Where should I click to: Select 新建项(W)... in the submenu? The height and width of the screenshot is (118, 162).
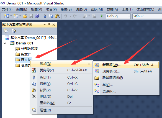(126, 65)
